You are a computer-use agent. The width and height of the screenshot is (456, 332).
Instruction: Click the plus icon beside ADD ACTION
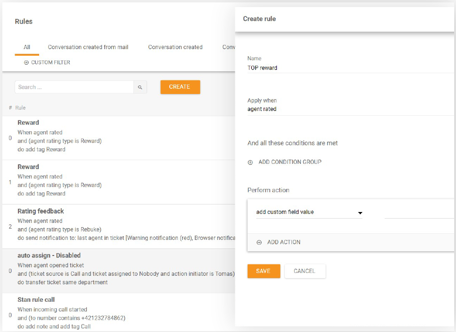[x=259, y=242]
